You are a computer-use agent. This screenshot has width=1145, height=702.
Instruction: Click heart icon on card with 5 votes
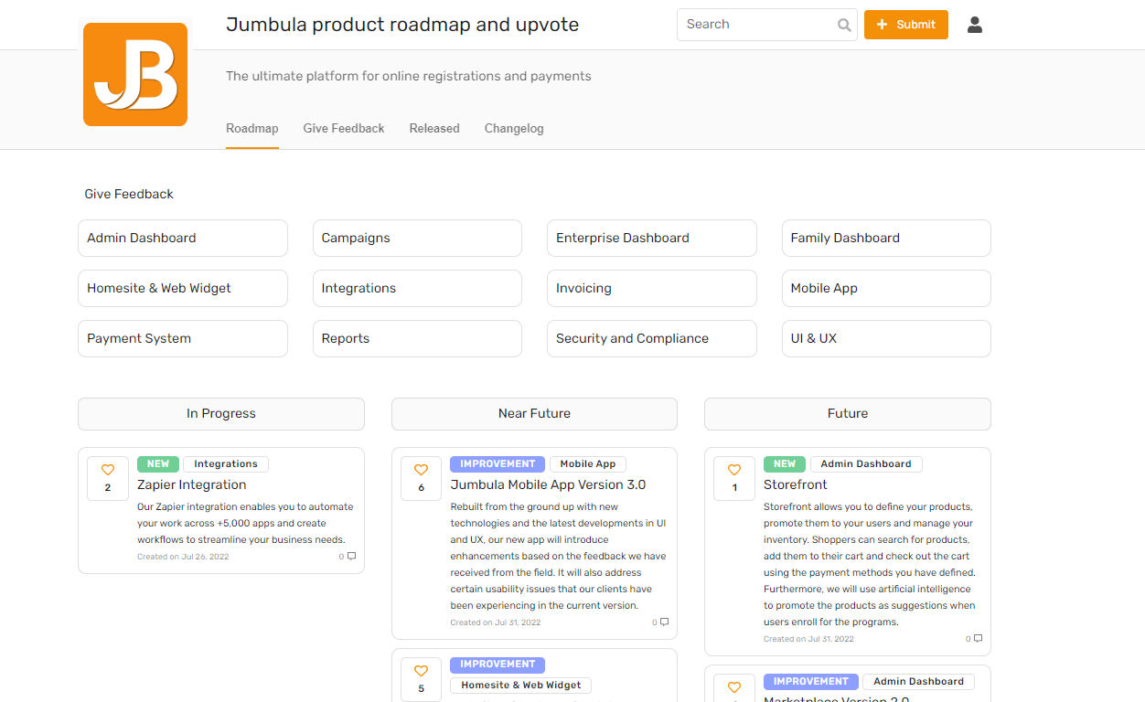pyautogui.click(x=421, y=670)
